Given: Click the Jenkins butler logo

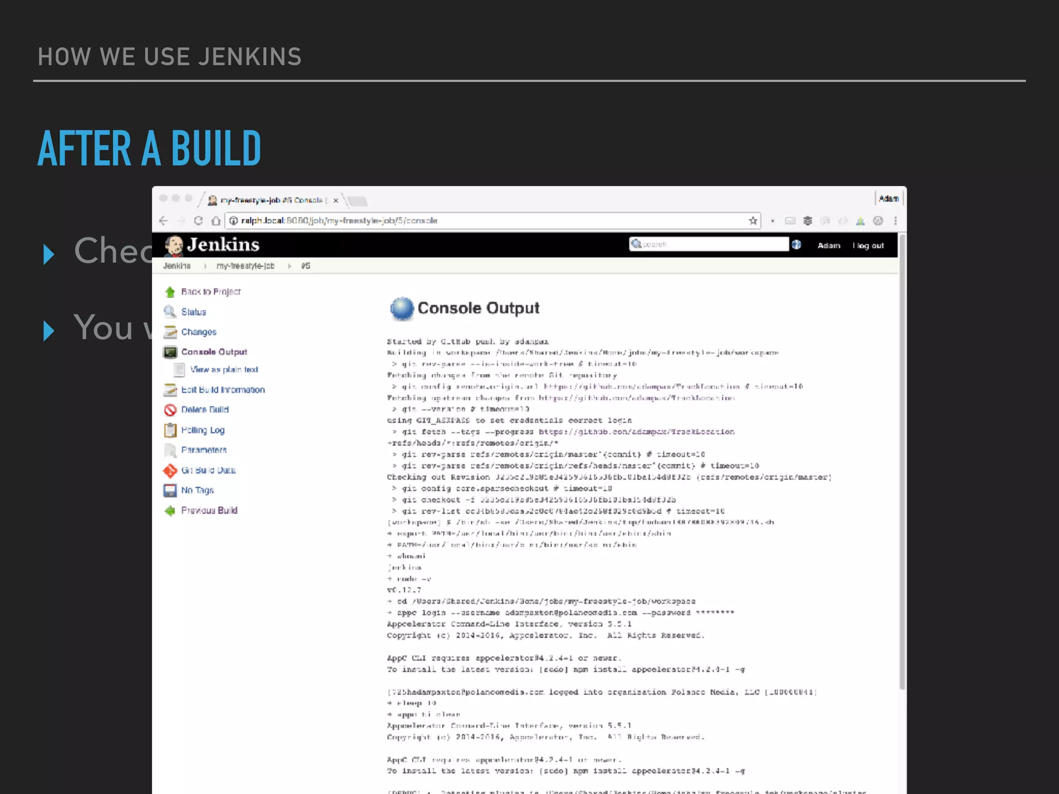Looking at the screenshot, I should pyautogui.click(x=174, y=246).
